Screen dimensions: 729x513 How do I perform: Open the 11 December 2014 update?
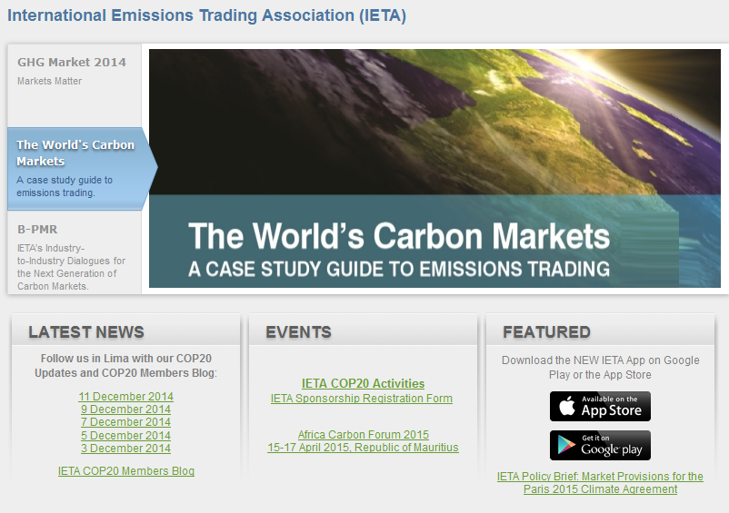tap(125, 397)
